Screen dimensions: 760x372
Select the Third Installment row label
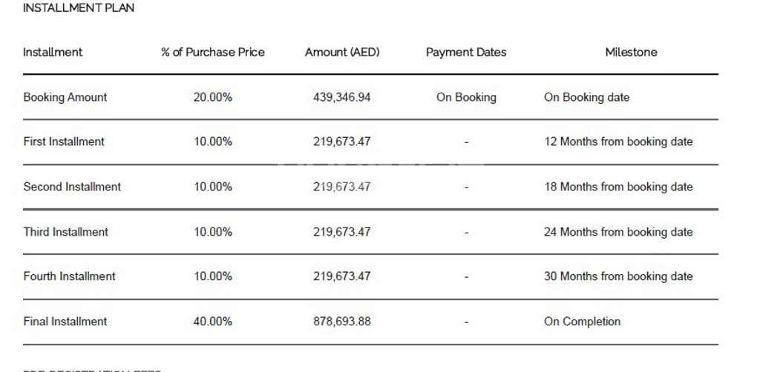coord(65,232)
